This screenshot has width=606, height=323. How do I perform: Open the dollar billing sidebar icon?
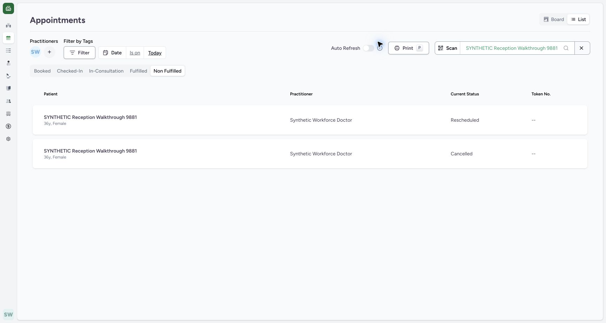click(8, 126)
